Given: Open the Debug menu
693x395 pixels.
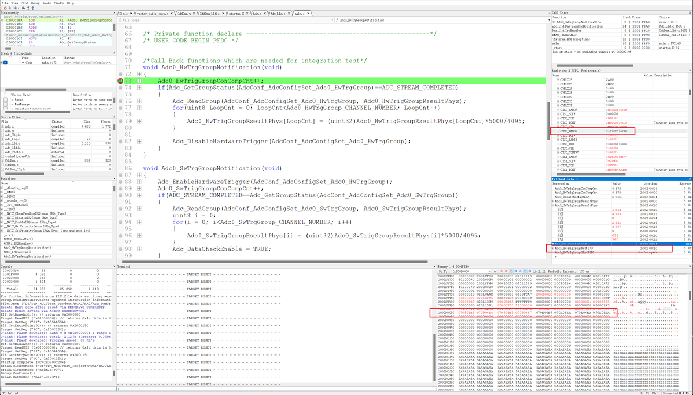Looking at the screenshot, I should (35, 3).
